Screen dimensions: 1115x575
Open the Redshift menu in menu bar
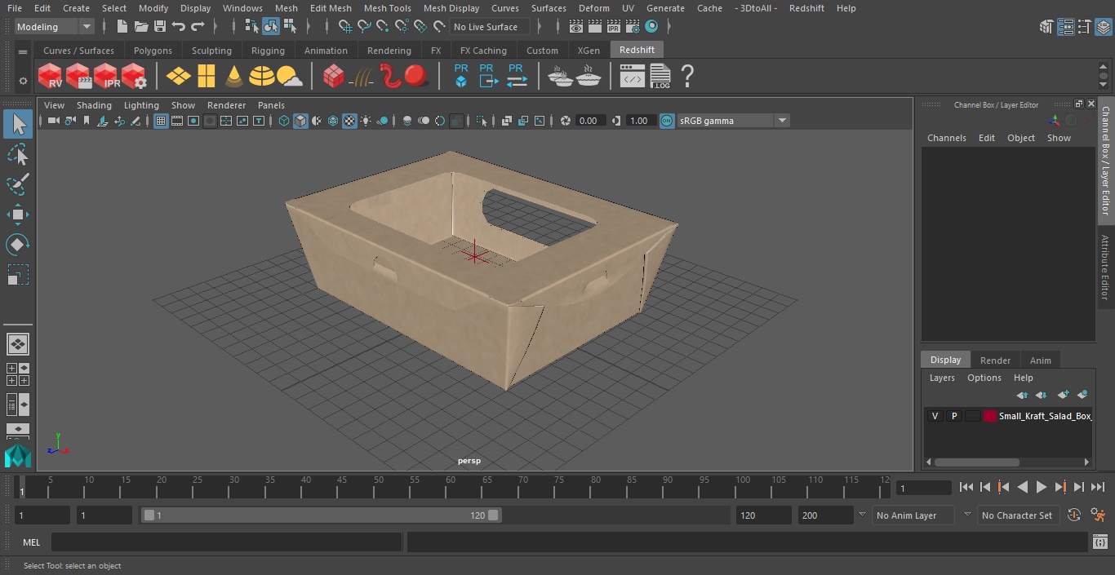click(x=806, y=8)
